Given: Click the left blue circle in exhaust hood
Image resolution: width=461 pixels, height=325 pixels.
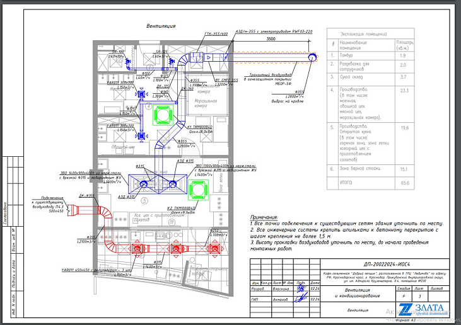Looking at the screenshot, I should click(143, 184).
